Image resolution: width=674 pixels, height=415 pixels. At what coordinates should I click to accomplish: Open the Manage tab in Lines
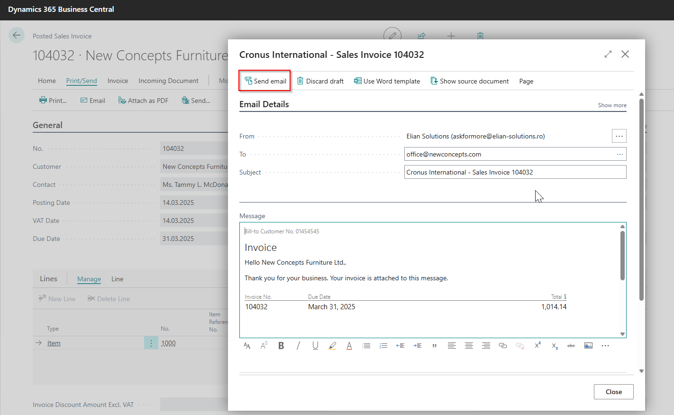[89, 279]
